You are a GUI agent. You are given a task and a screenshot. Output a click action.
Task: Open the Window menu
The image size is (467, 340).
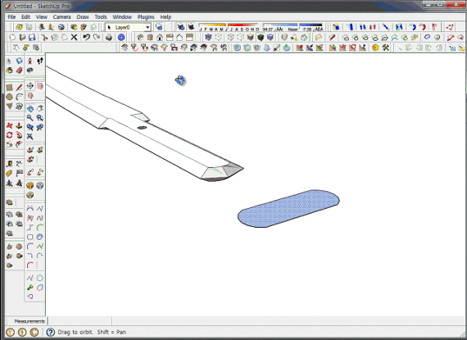(122, 17)
